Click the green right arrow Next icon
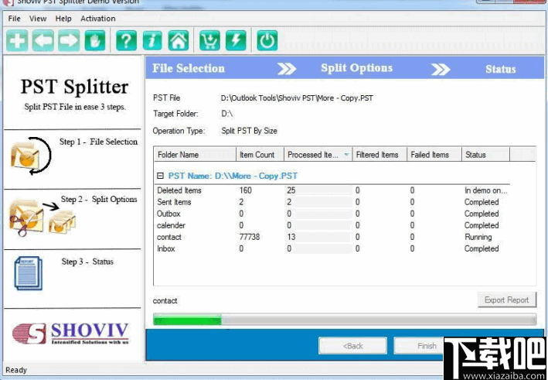This screenshot has width=548, height=380. 69,40
